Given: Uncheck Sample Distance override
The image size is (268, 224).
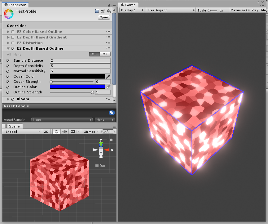Looking at the screenshot, I should point(8,60).
